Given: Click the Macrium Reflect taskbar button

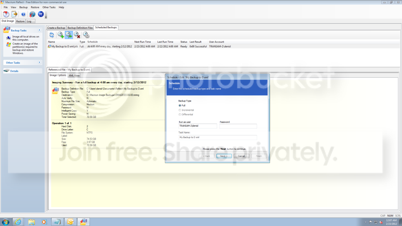Looking at the screenshot, I should 83,222.
